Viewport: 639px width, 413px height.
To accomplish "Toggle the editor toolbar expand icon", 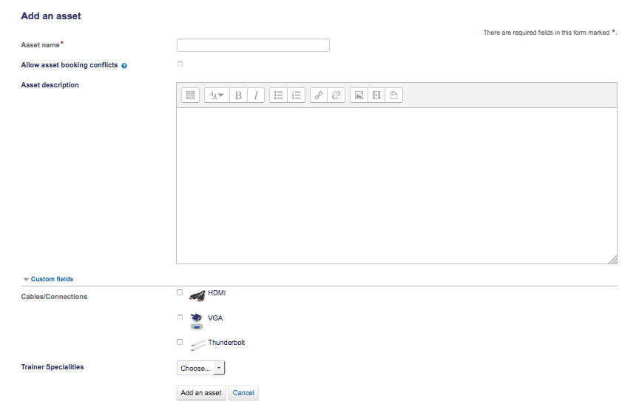I will pyautogui.click(x=190, y=95).
